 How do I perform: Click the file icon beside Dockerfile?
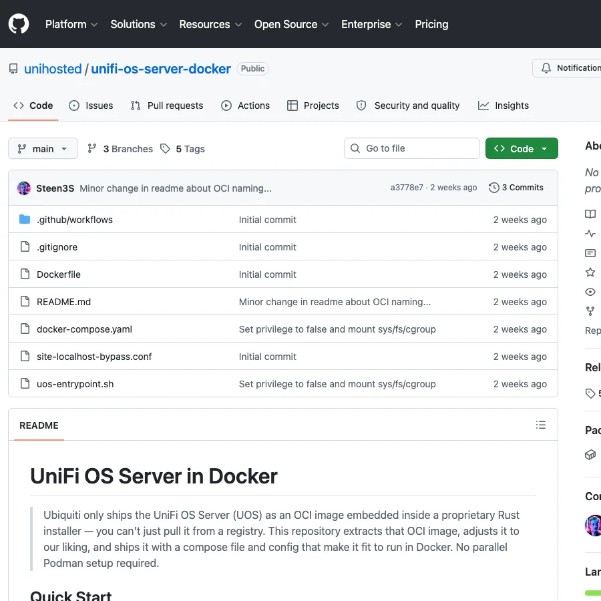(25, 274)
